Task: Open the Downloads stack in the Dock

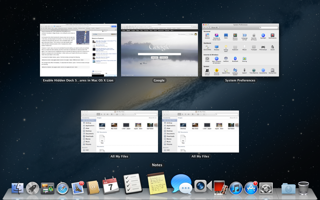Action: click(288, 188)
